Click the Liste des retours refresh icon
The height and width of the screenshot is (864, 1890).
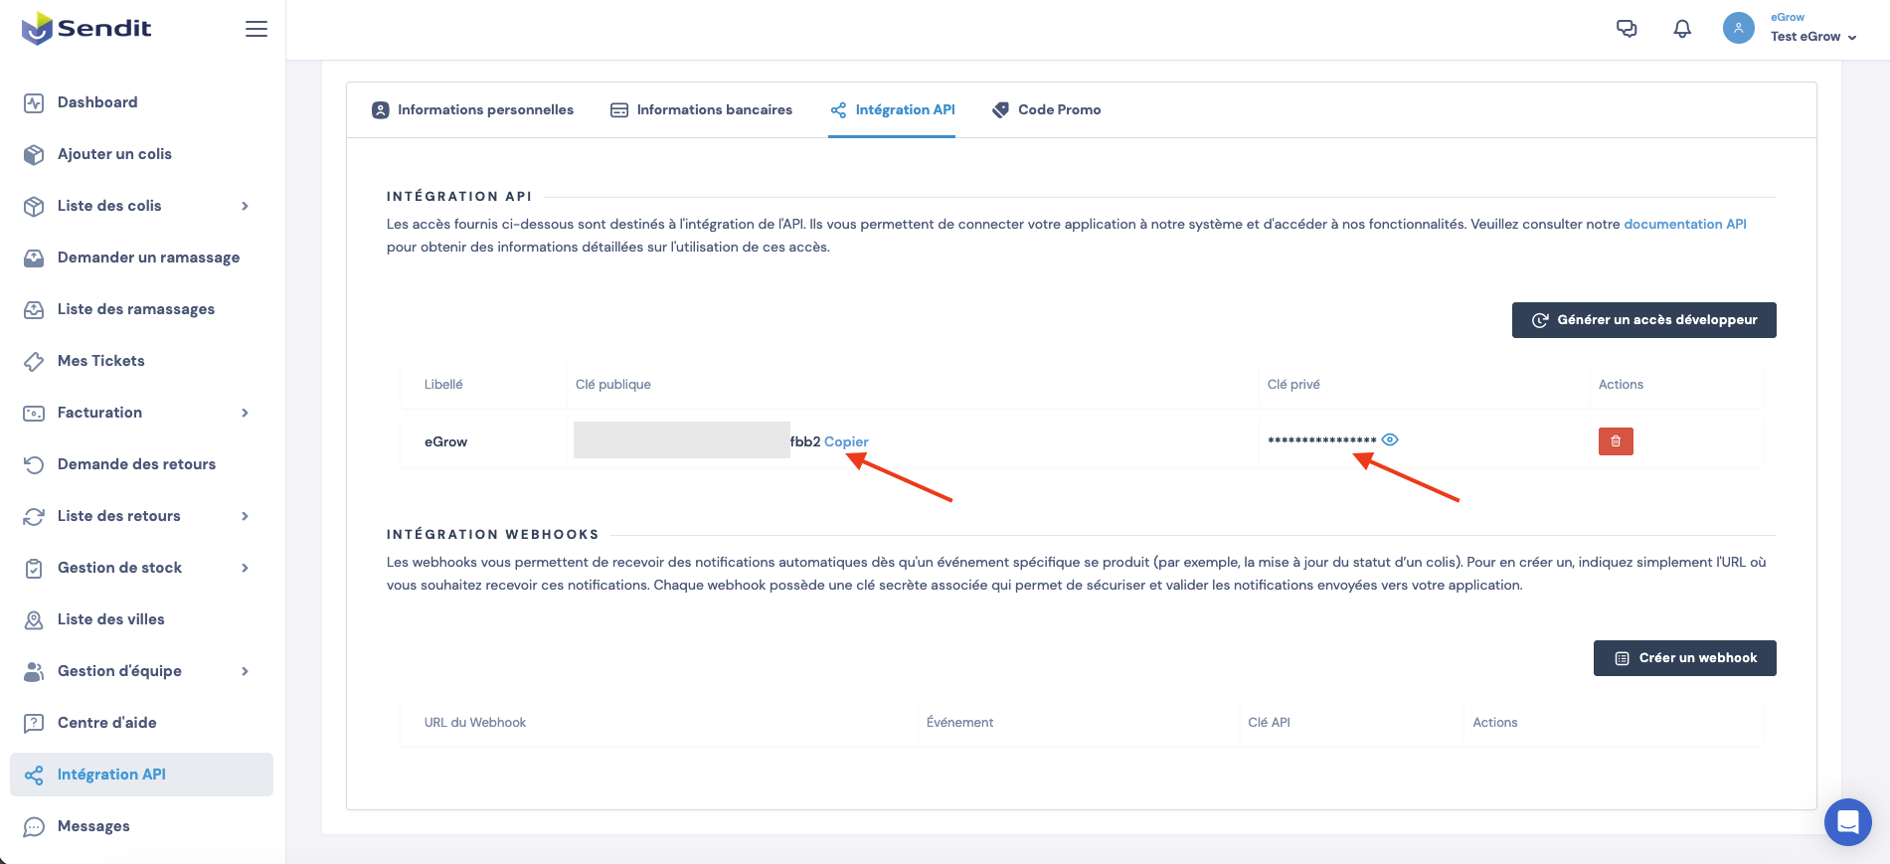coord(34,516)
